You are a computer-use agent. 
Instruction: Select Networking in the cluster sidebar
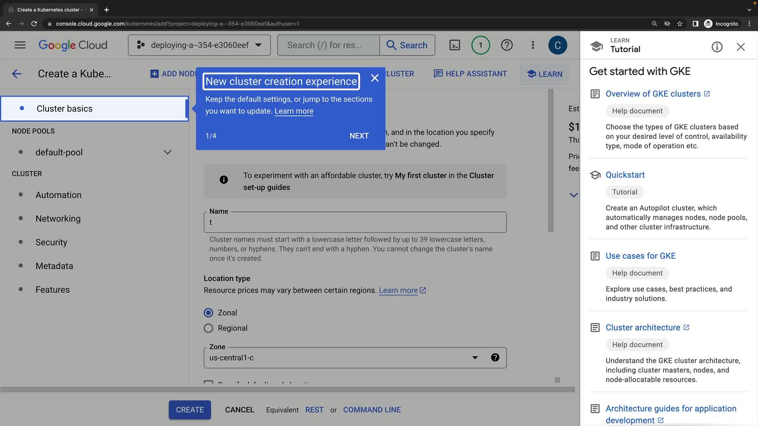point(58,219)
